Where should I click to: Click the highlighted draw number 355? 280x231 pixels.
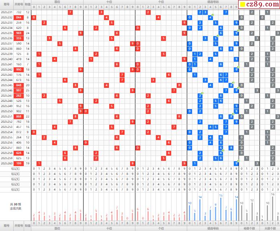coord(18,38)
